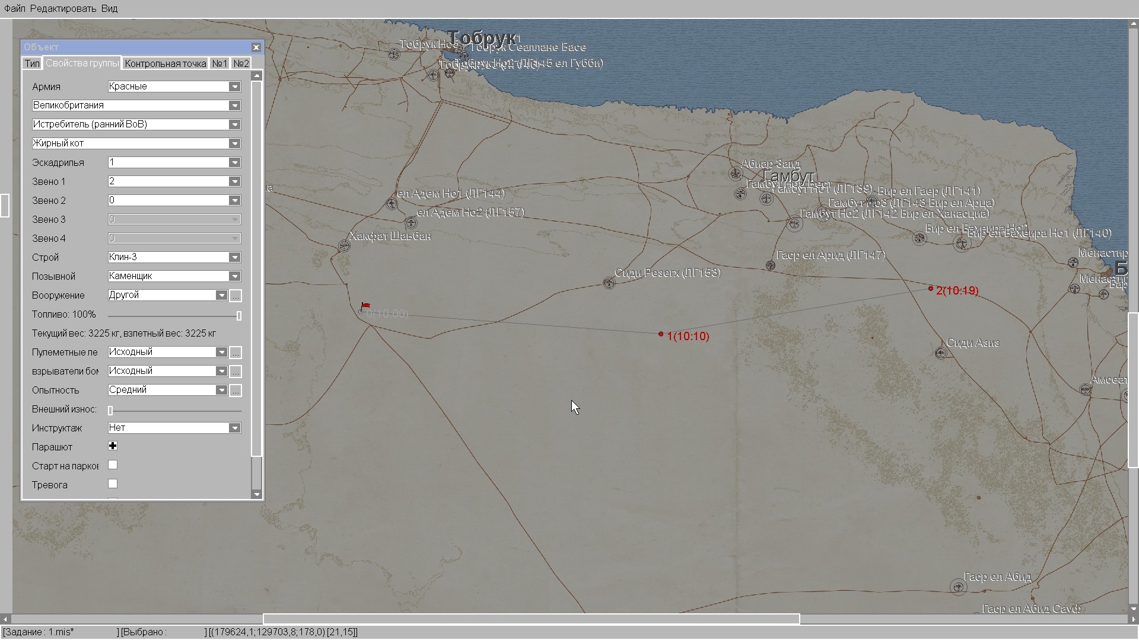Click waypoint 2 marker at 10:19
This screenshot has height=640, width=1139.
[930, 289]
